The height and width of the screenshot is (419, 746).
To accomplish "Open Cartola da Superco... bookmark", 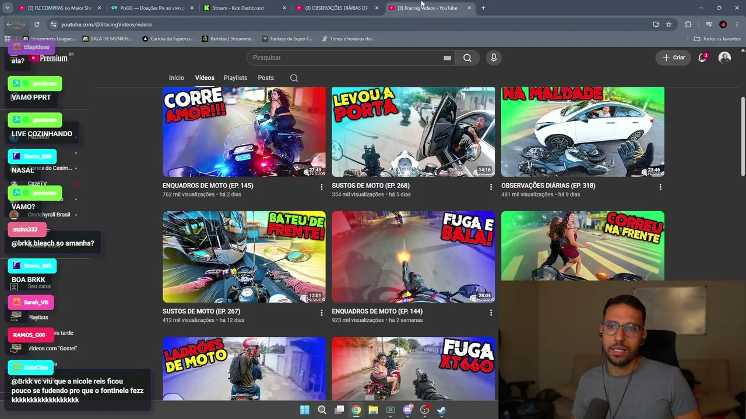I will [168, 39].
